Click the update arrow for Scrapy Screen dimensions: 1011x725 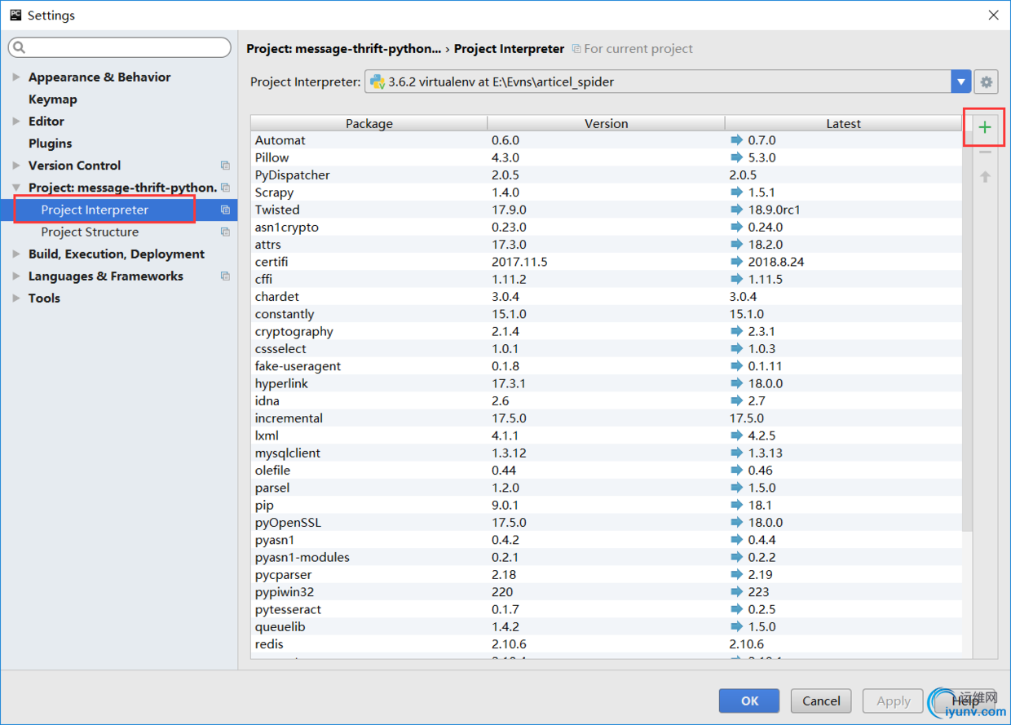point(737,192)
